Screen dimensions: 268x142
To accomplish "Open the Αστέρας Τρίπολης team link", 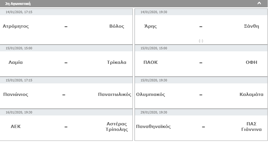I will click(117, 127).
